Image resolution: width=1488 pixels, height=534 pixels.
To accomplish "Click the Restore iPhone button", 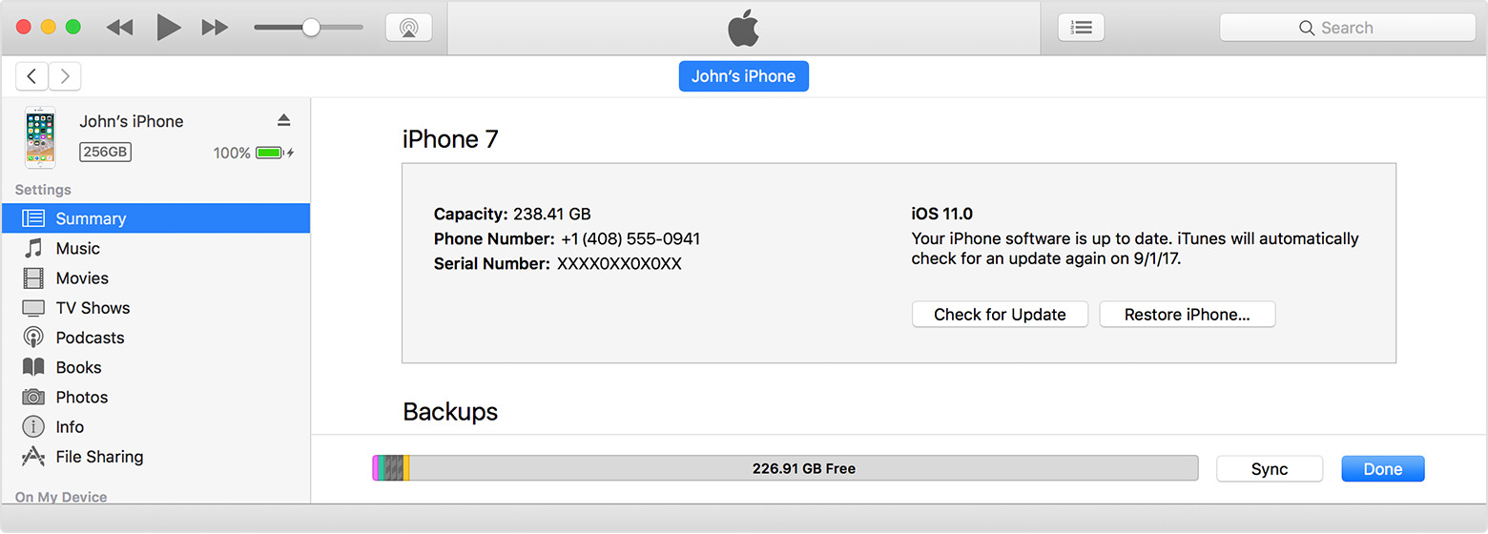I will (1188, 315).
